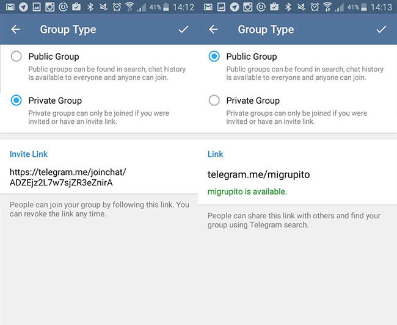397x325 pixels.
Task: Tap Telegram icon in the 14:13 status bar
Action: [x=235, y=7]
